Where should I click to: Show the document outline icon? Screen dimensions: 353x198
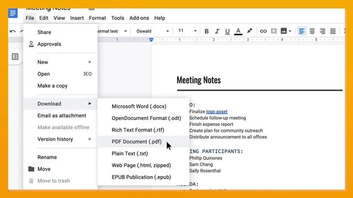point(15,57)
